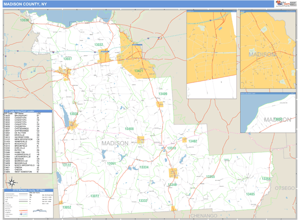This screenshot has width=300, height=220.
Task: Open the inset map labeled MADISON
Action: tap(267, 48)
